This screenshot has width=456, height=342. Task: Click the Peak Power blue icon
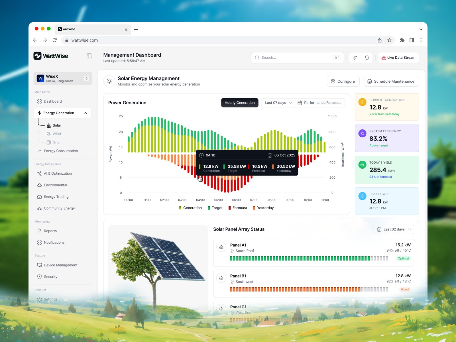point(362,196)
